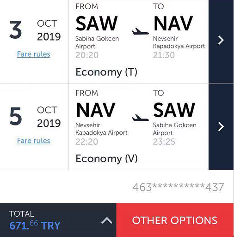The height and width of the screenshot is (237, 234).
Task: Click the 3 OCT 2019 date block
Action: pos(35,30)
